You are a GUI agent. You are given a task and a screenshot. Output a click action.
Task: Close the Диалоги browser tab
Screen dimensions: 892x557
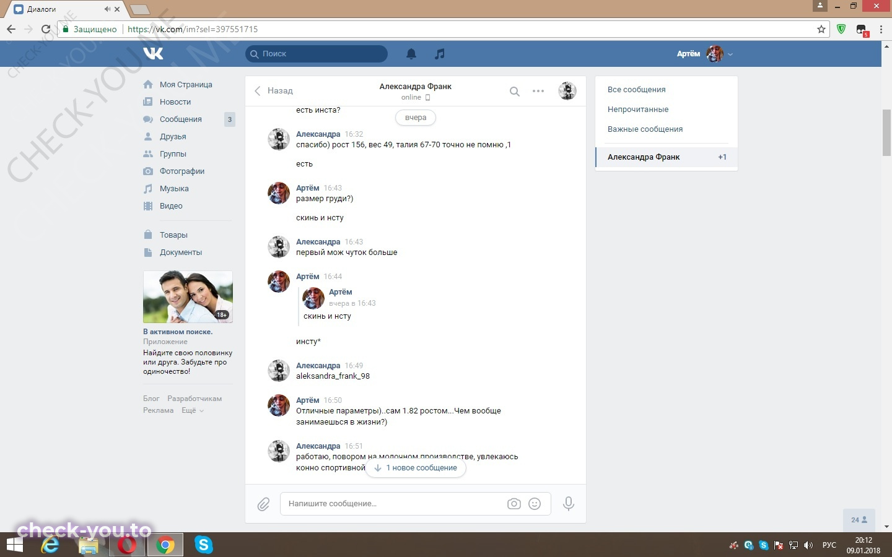(117, 9)
